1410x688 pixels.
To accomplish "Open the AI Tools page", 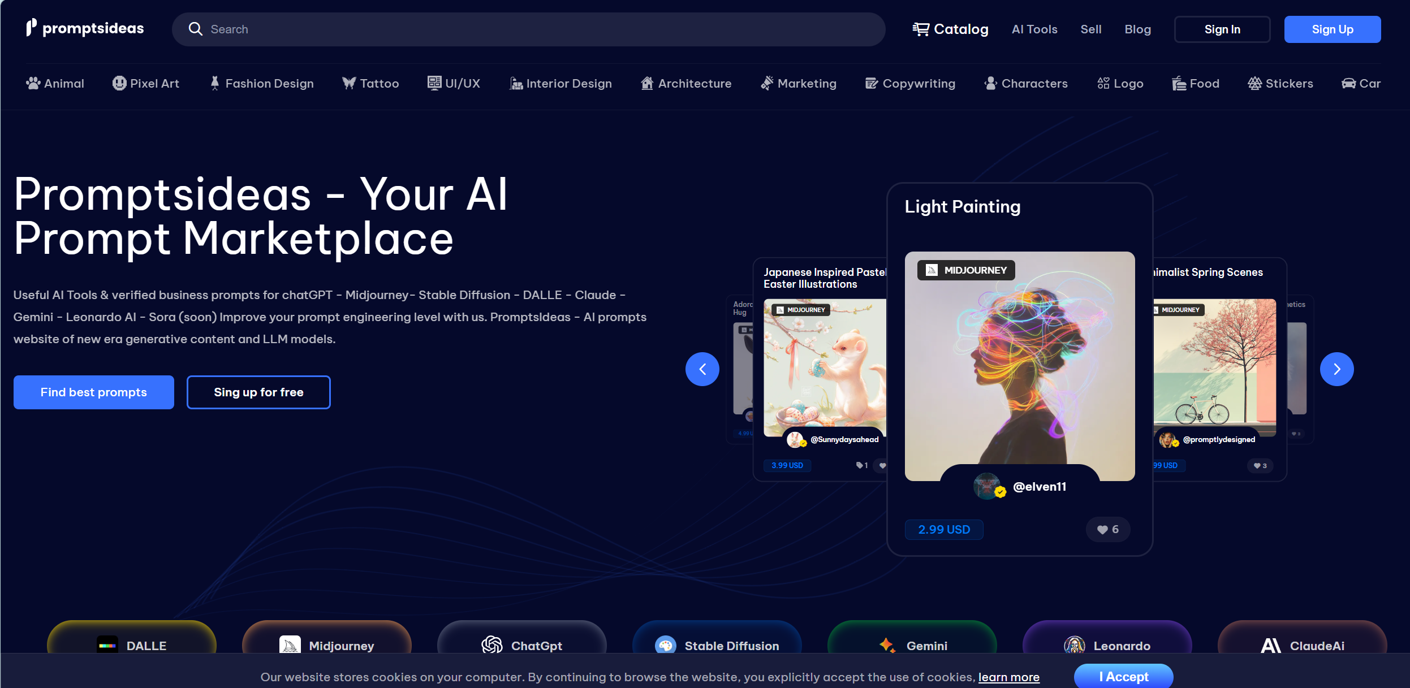I will click(1034, 29).
